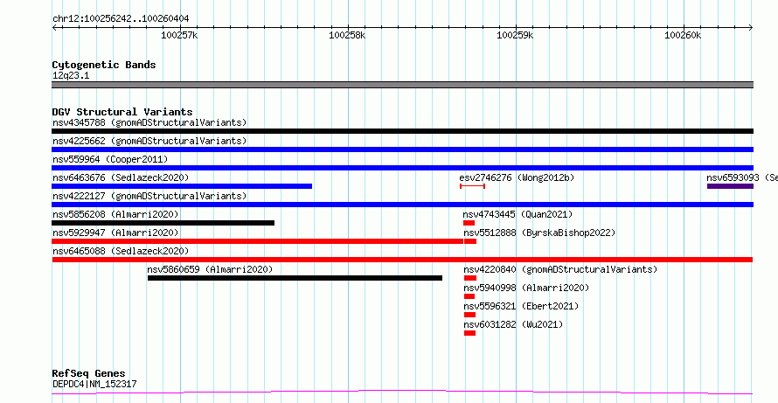This screenshot has height=403, width=778.
Task: Click the blue bar under nsv559964
Action: tap(402, 168)
